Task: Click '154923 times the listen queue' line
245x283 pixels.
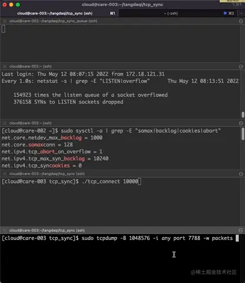Action: [x=91, y=95]
